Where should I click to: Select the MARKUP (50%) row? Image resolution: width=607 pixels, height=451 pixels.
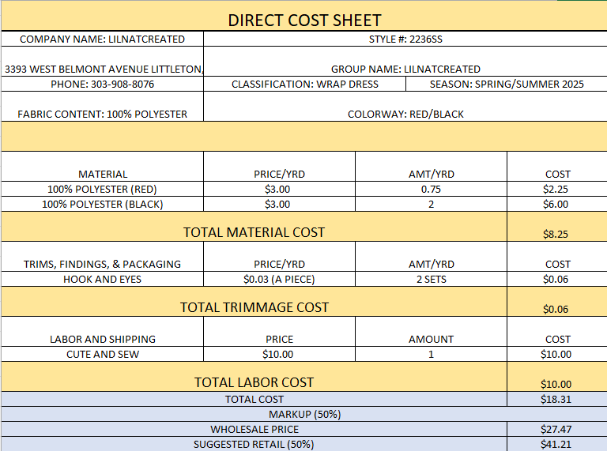pyautogui.click(x=304, y=414)
